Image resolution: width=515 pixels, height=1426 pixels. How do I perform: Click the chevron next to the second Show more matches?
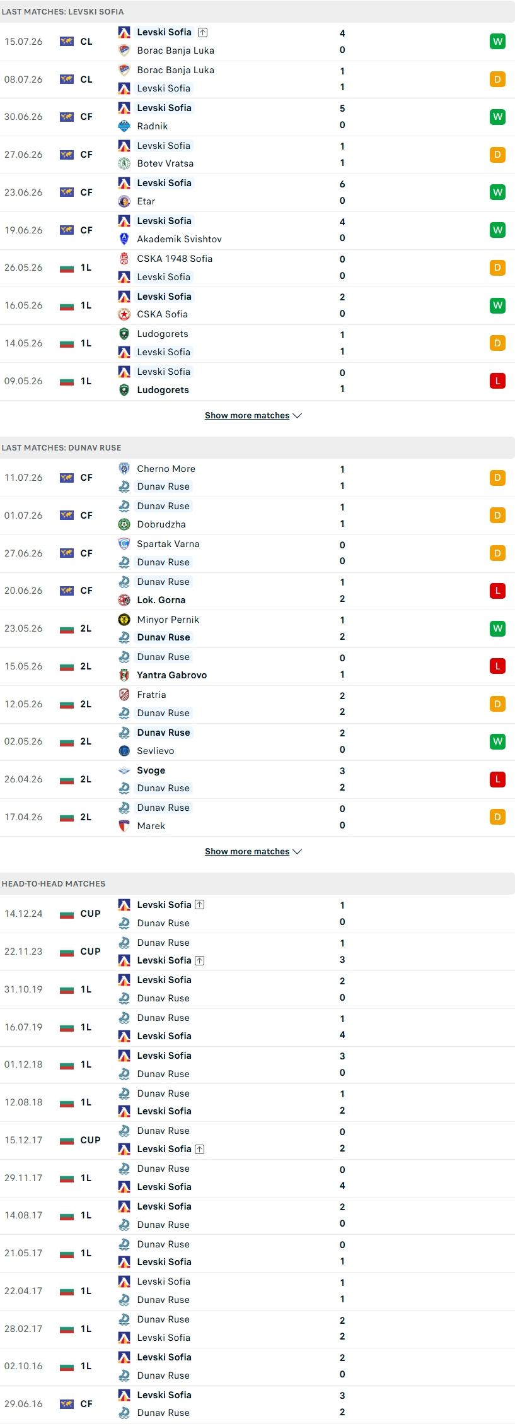(298, 852)
